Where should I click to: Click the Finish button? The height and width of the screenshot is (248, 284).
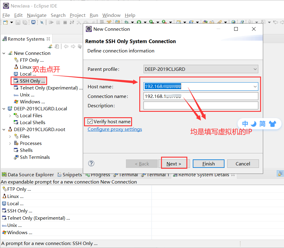208,164
